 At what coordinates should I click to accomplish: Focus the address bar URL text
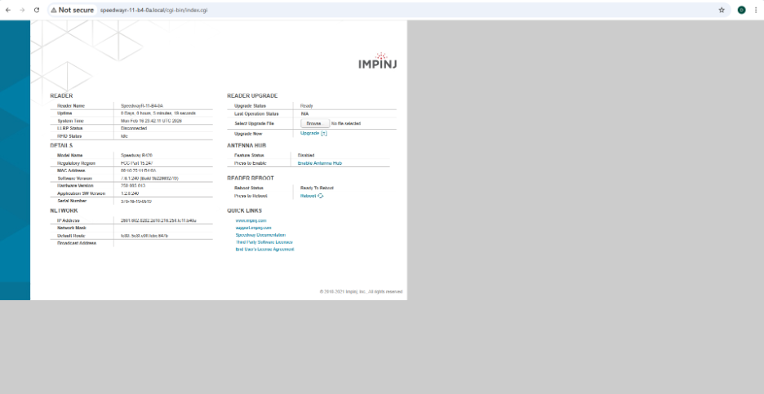(x=154, y=10)
